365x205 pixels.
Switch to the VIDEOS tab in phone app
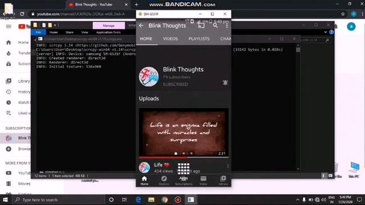171,39
